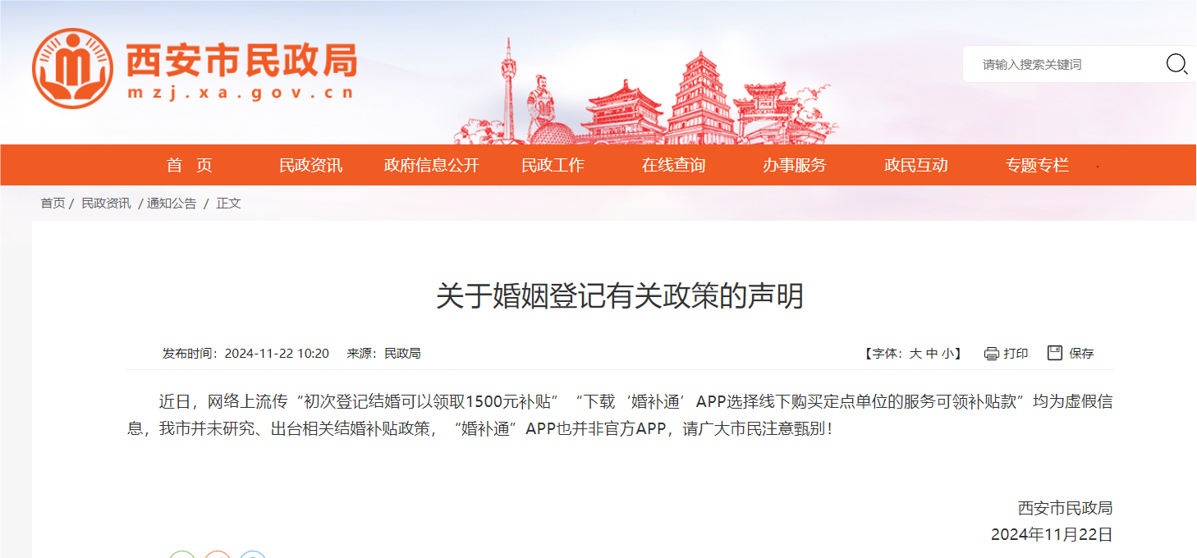Open the 在线查询 navigation menu item
The width and height of the screenshot is (1197, 558).
click(x=673, y=165)
